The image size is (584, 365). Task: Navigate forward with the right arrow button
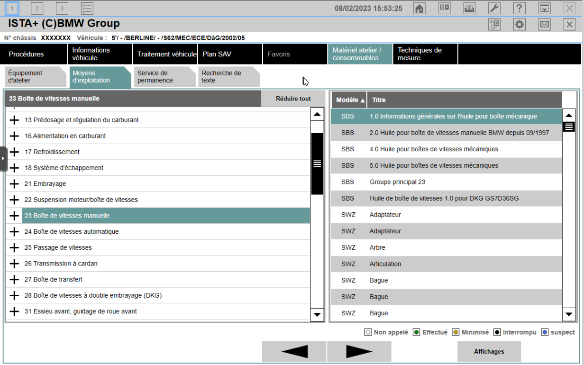click(x=359, y=352)
